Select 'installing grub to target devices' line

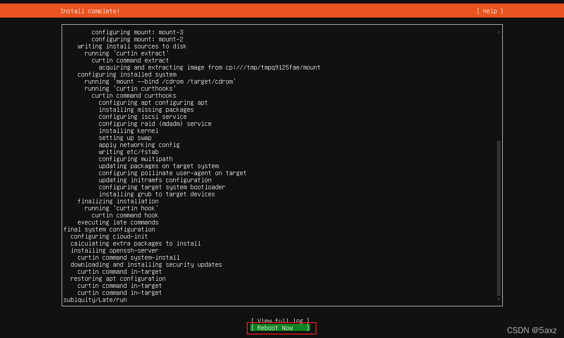point(157,194)
